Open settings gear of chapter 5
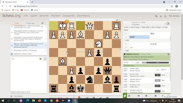Screen dimensions: 183x103 pos(45,39)
